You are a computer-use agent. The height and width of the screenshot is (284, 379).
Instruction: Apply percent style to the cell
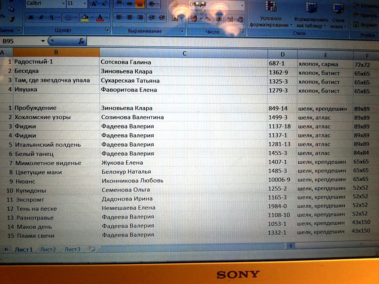(208, 19)
